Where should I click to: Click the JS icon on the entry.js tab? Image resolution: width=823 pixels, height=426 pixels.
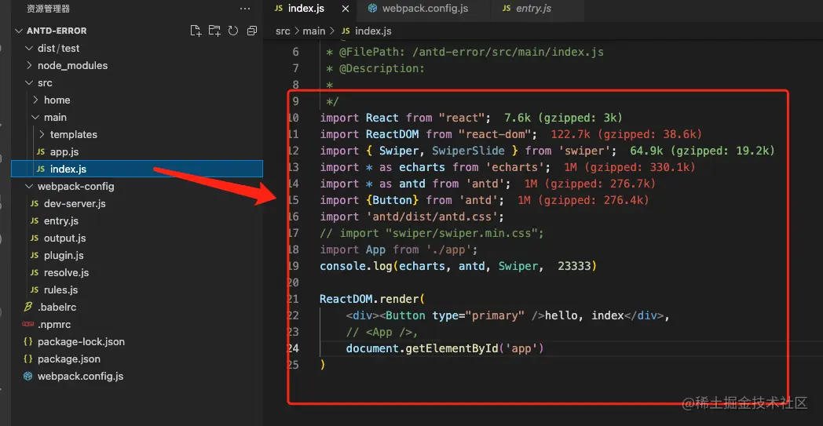pyautogui.click(x=507, y=9)
